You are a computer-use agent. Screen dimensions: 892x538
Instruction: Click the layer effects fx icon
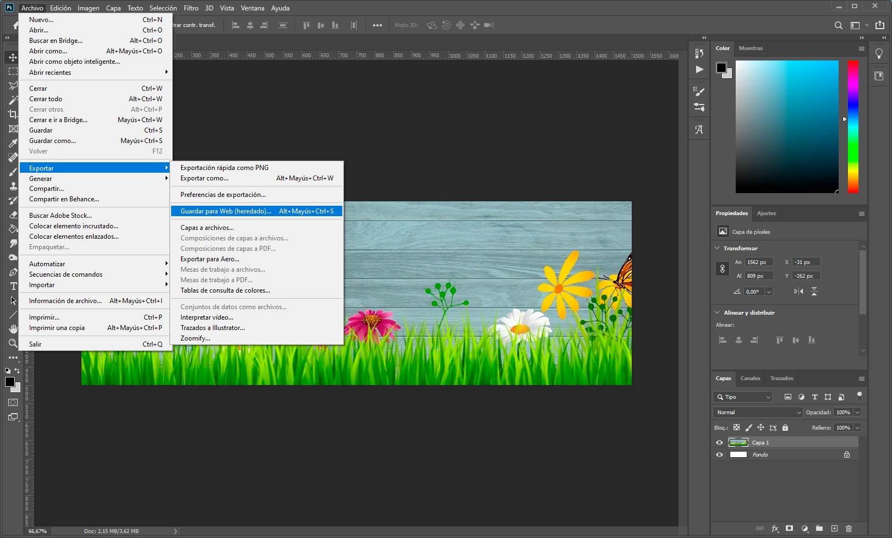coord(775,529)
